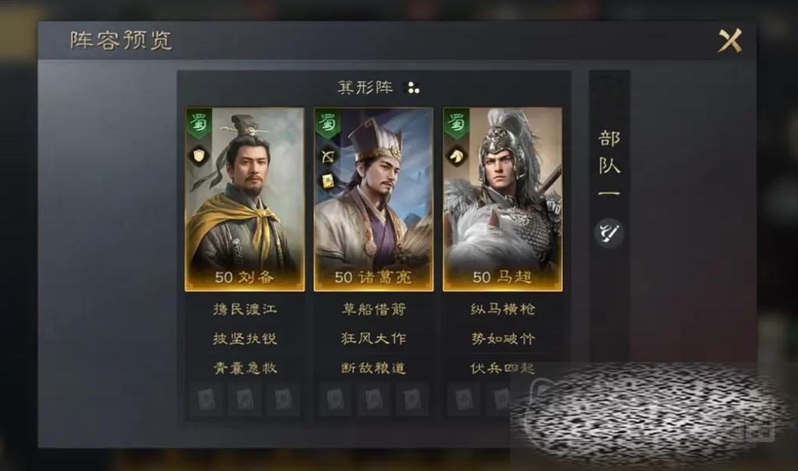Open the 50 刘备 hero portrait
Viewport: 798px width, 471px height.
pyautogui.click(x=245, y=199)
